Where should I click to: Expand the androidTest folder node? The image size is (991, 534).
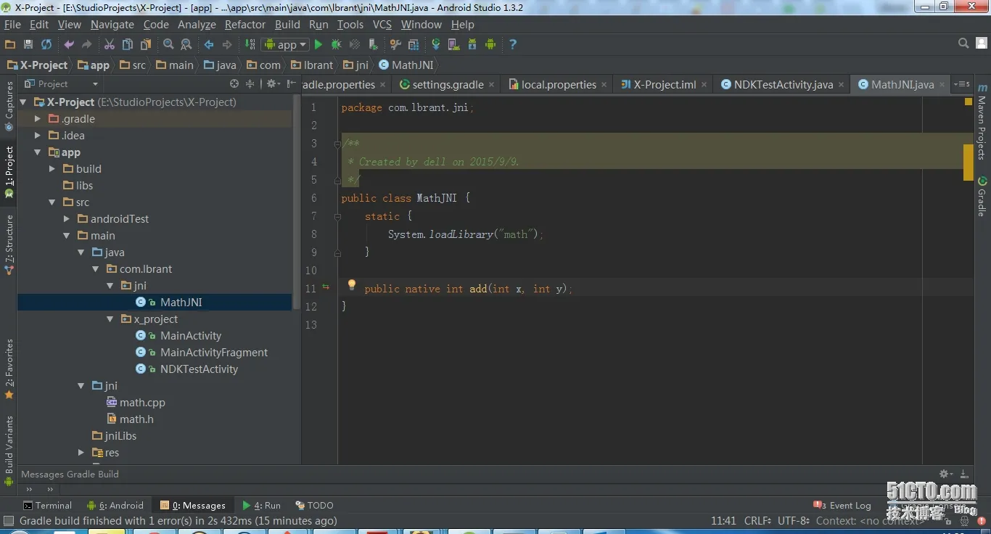[x=67, y=219]
